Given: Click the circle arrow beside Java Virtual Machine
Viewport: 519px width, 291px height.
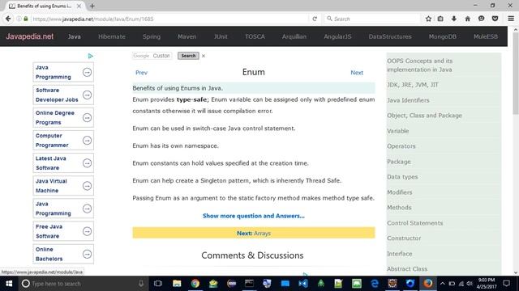Looking at the screenshot, I should click(87, 186).
